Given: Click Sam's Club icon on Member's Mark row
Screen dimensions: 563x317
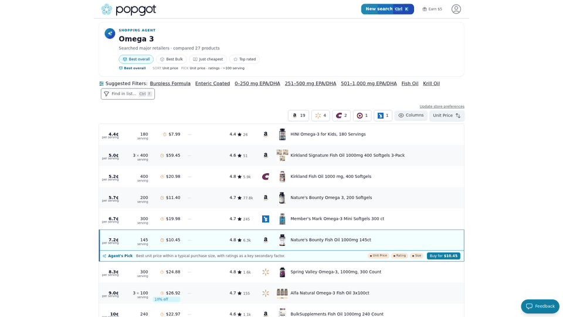Looking at the screenshot, I should (265, 219).
